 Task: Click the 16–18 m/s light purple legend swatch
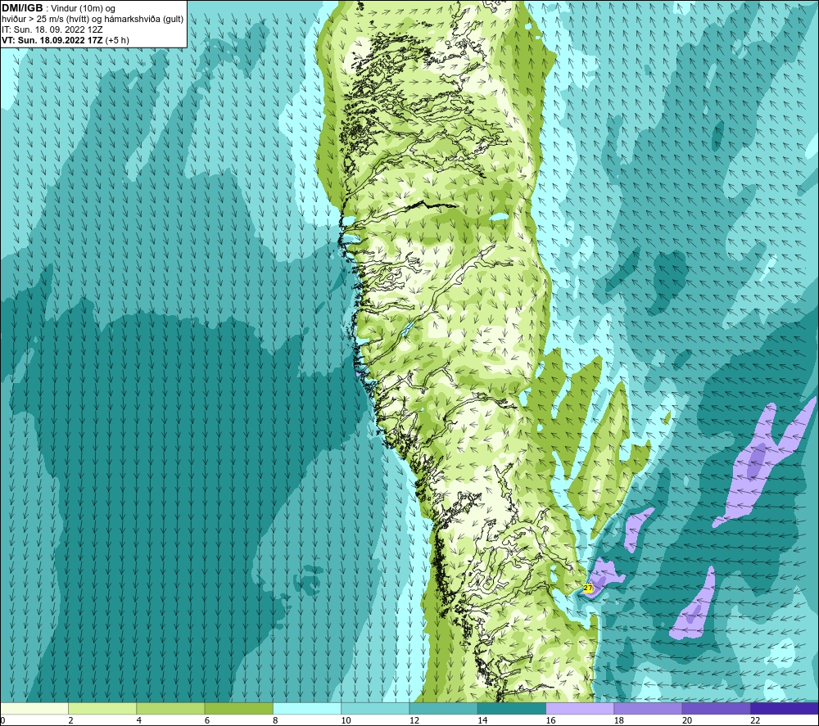(x=580, y=708)
